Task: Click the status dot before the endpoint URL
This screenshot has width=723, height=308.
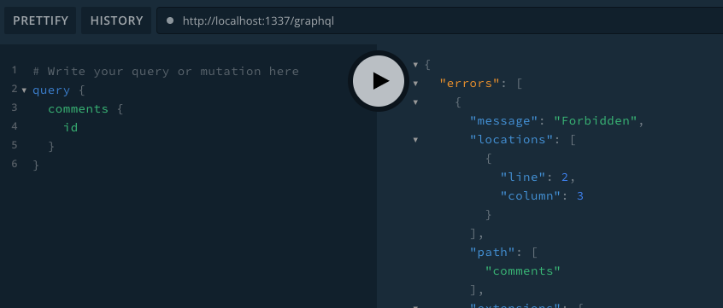Action: click(170, 20)
